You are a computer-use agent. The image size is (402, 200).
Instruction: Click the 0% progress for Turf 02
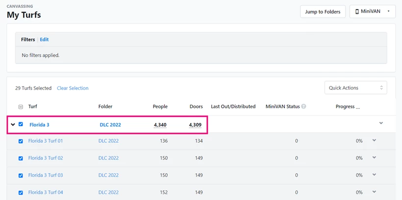(x=359, y=158)
